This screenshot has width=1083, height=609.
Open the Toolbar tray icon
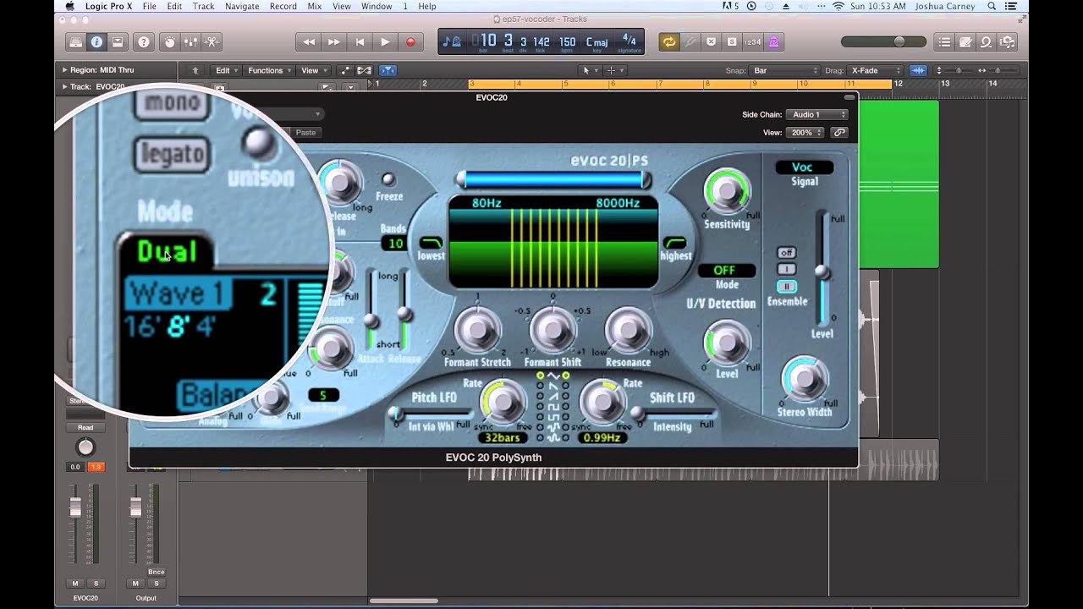click(118, 41)
